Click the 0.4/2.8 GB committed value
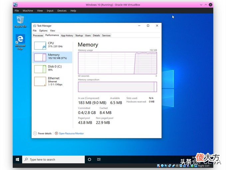The image size is (226, 170). click(87, 113)
